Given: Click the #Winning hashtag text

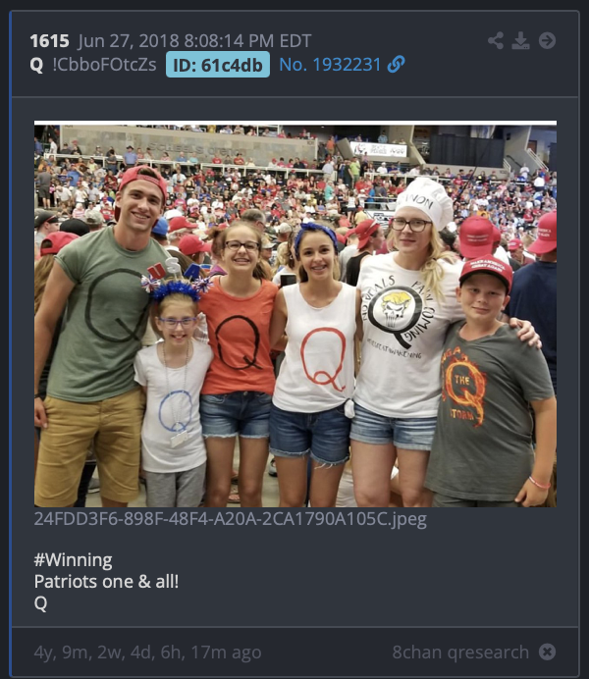Looking at the screenshot, I should (74, 560).
